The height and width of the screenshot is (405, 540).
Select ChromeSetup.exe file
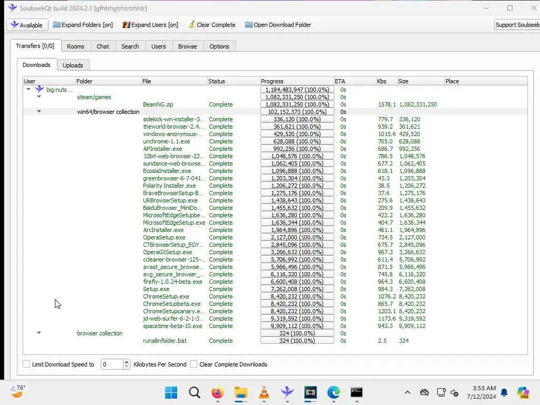(x=166, y=296)
